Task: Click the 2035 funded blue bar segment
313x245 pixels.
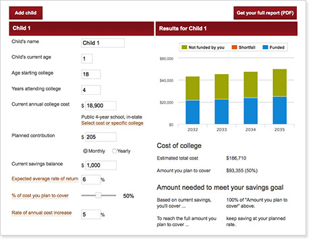Action: [280, 110]
